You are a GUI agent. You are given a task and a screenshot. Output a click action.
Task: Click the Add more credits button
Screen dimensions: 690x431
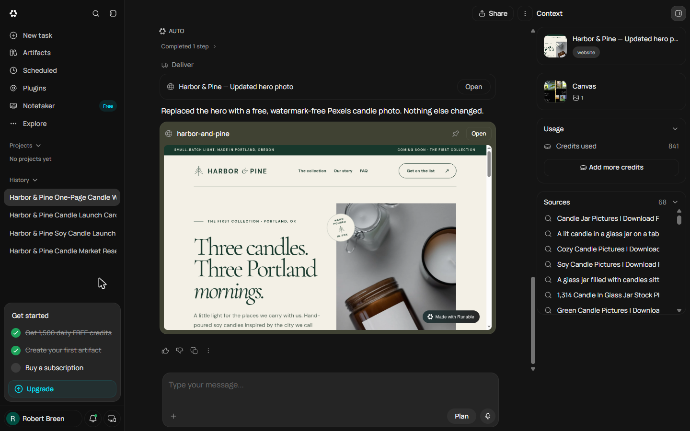pyautogui.click(x=611, y=167)
